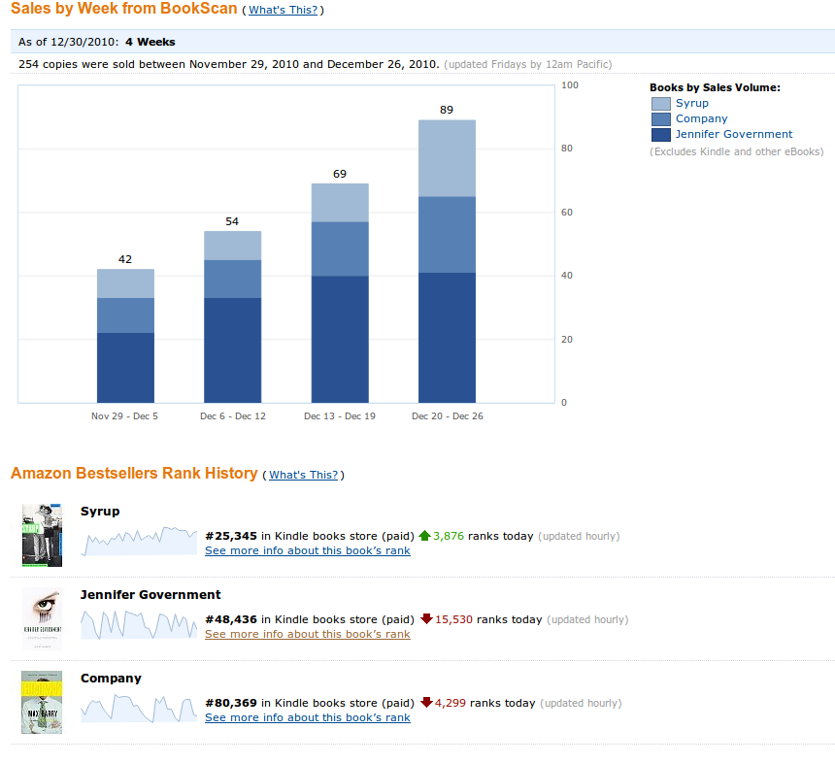
Task: Click the Syrup segment of the Dec 6 - Dec 12 bar
Action: [x=232, y=246]
